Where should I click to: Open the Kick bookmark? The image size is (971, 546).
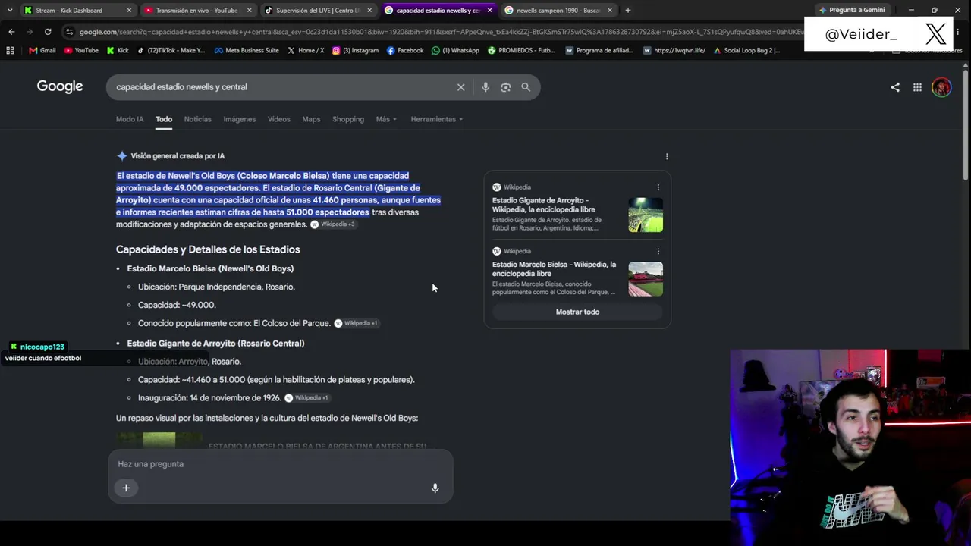pos(118,50)
